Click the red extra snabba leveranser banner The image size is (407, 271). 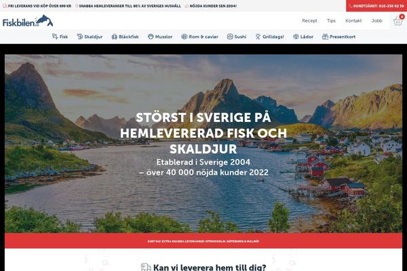coord(203,241)
